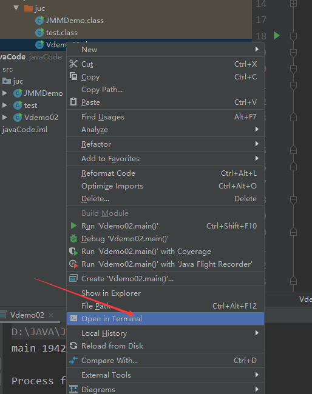
Task: Select Find Usages menu entry
Action: 165,117
